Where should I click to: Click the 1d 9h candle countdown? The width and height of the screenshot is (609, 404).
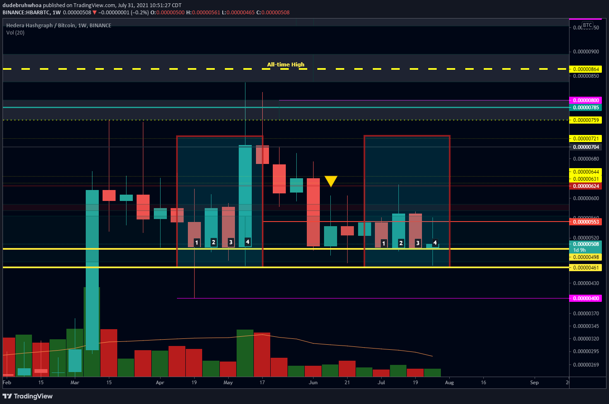[x=580, y=250]
